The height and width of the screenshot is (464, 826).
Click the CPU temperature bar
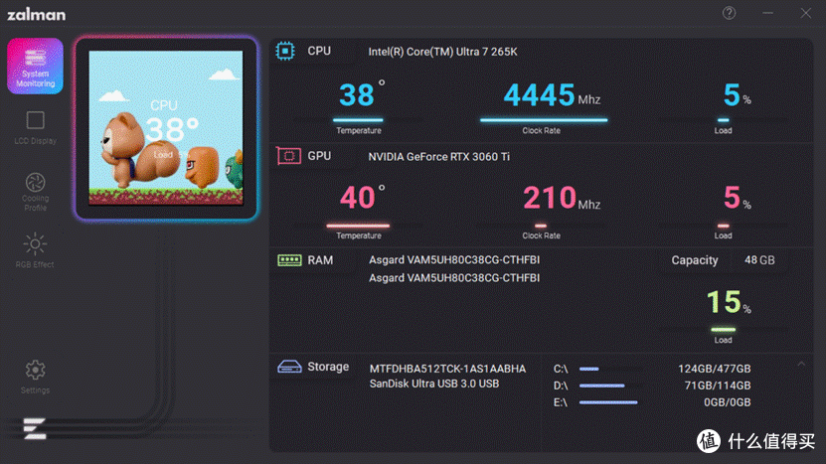coord(358,120)
